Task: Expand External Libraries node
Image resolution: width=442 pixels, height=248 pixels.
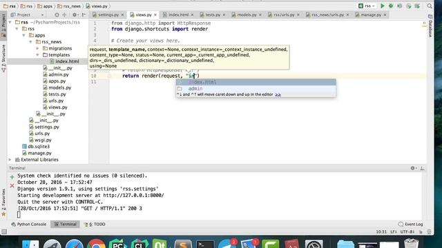Action: point(10,159)
